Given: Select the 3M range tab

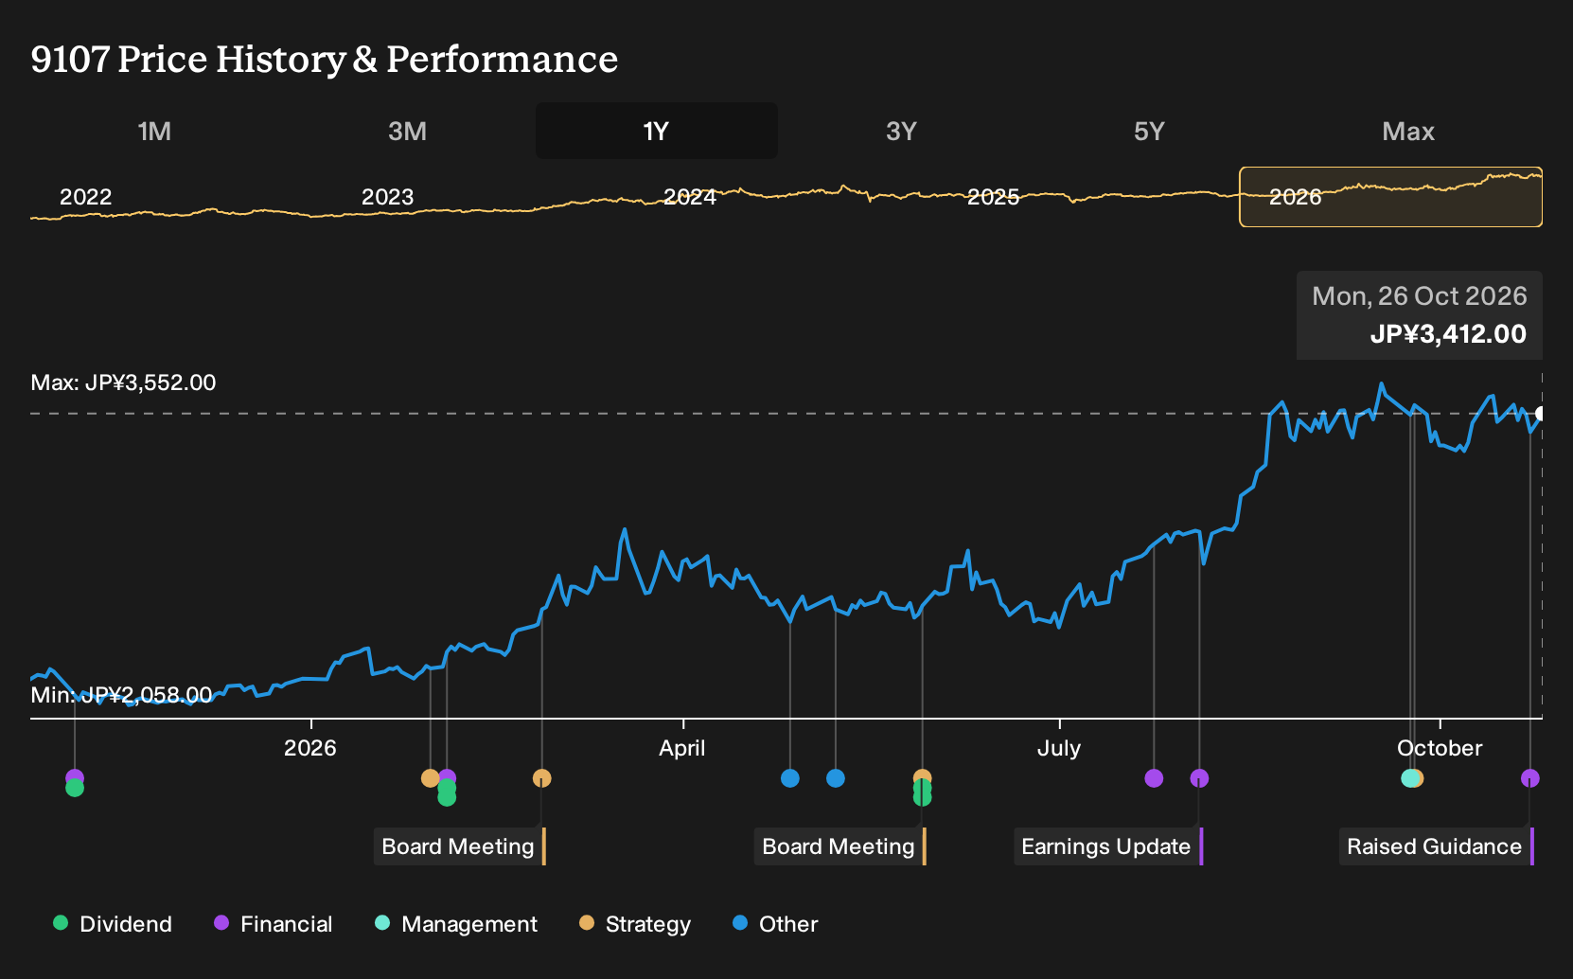Looking at the screenshot, I should [x=407, y=131].
